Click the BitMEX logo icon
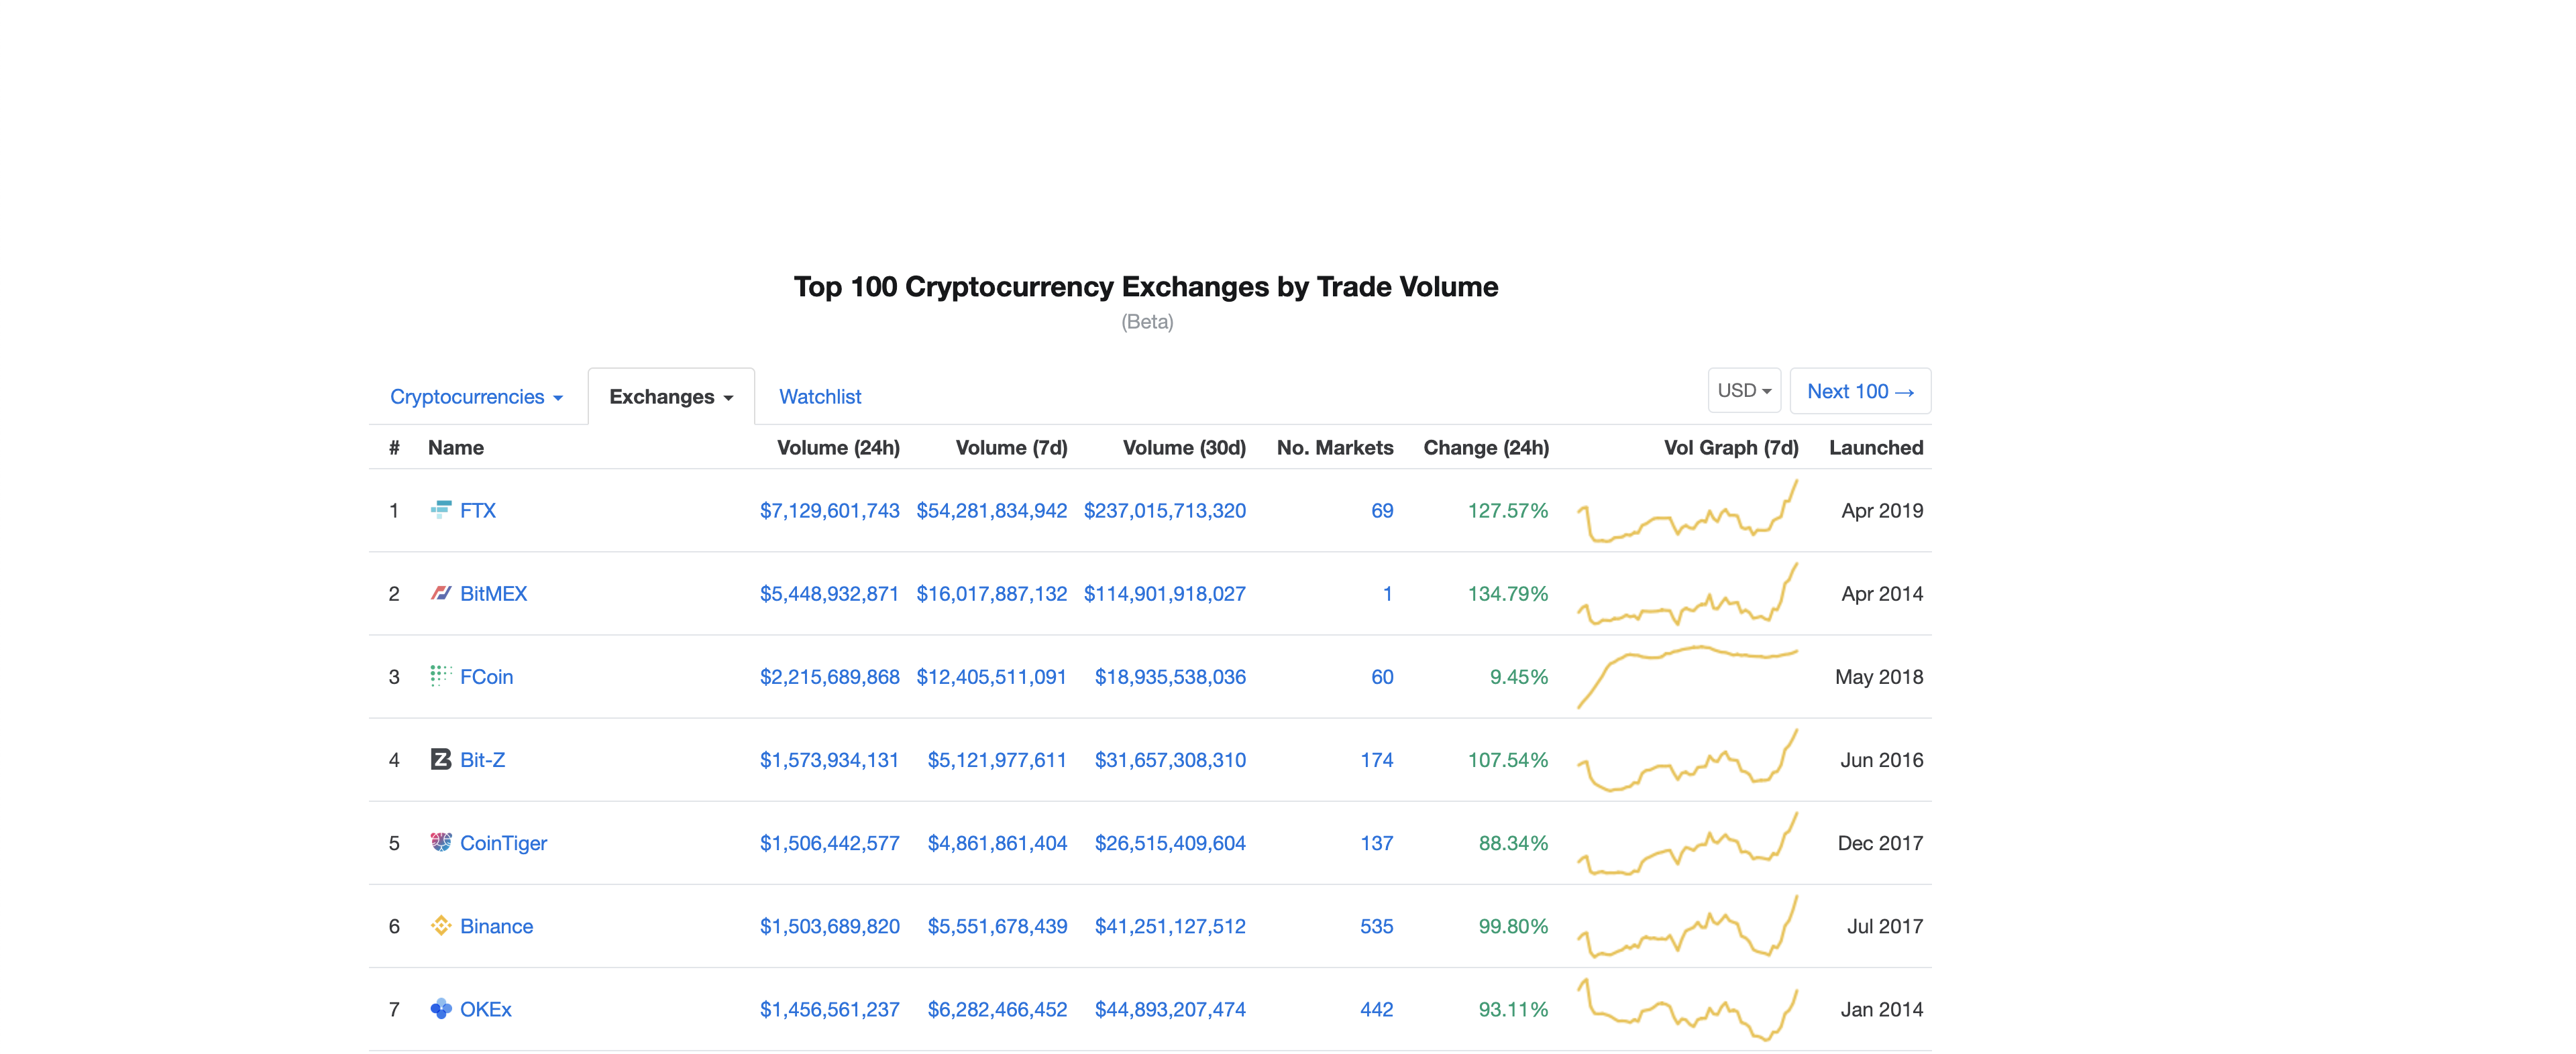 tap(440, 593)
